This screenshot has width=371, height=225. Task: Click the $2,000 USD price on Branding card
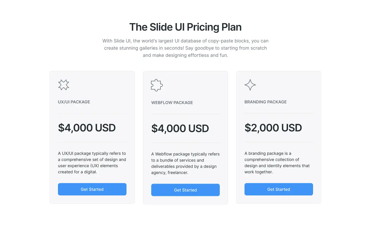273,128
